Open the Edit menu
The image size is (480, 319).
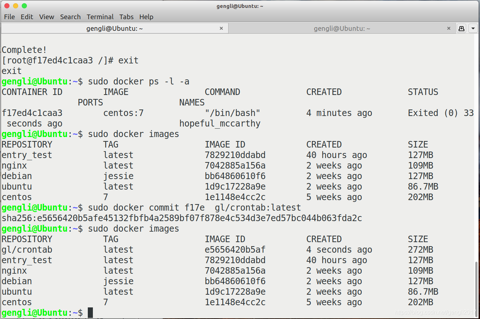(x=27, y=17)
